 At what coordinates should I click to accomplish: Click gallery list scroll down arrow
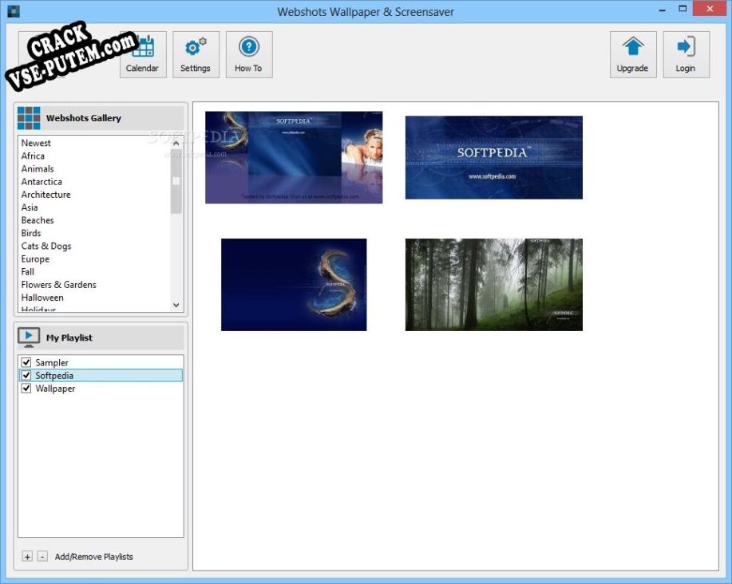point(176,305)
